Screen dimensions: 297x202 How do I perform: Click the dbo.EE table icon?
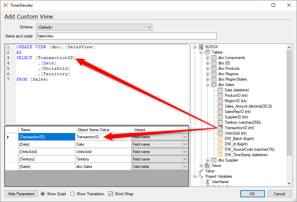click(x=214, y=63)
